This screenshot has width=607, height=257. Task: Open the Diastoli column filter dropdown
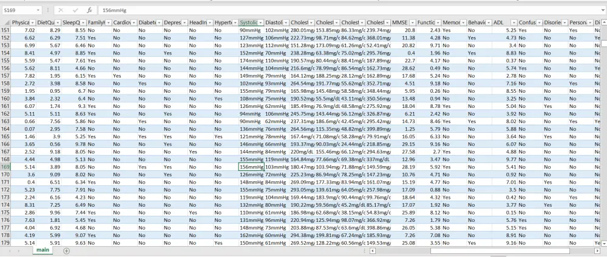pos(286,22)
